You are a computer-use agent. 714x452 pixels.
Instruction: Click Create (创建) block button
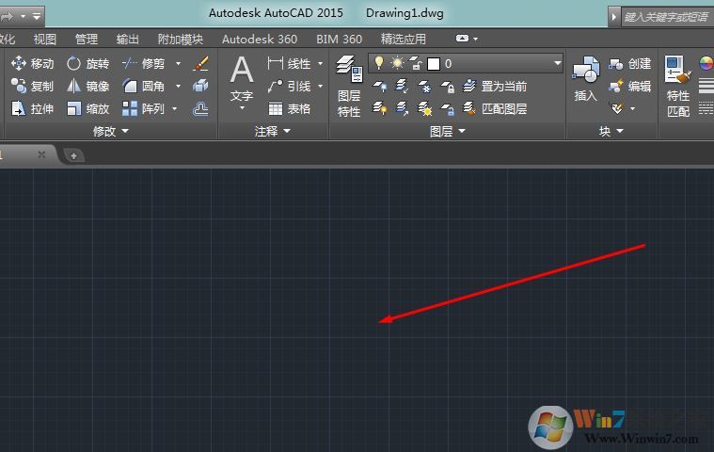[x=630, y=63]
